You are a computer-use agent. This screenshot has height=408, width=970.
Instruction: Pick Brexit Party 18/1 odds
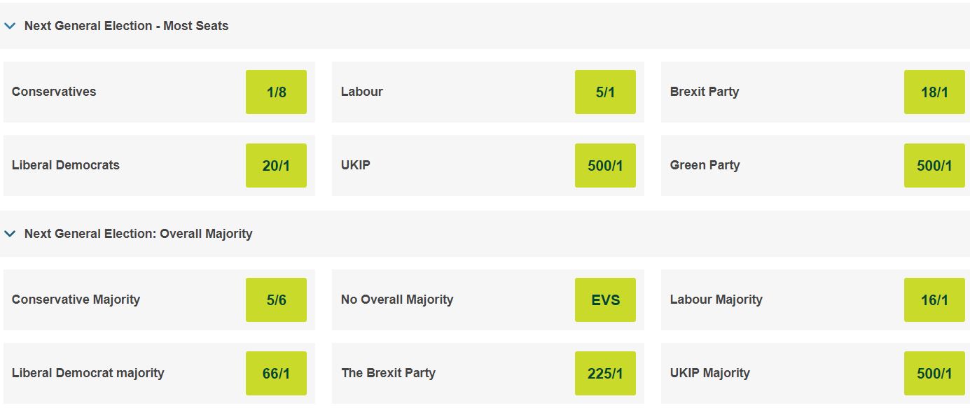[x=934, y=92]
